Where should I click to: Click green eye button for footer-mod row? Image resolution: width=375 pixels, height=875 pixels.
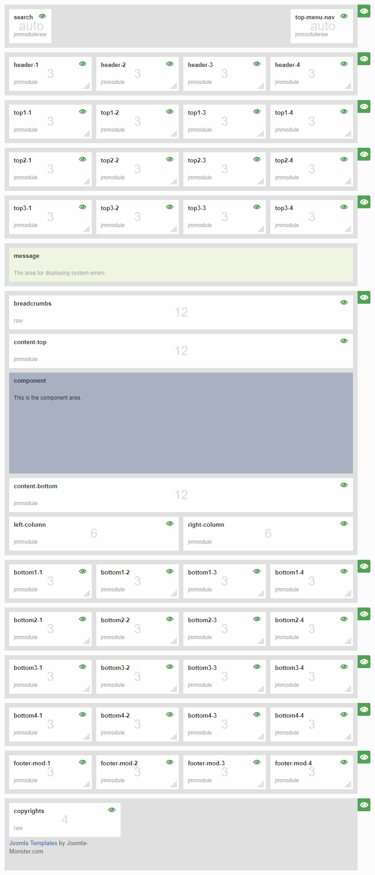click(364, 757)
